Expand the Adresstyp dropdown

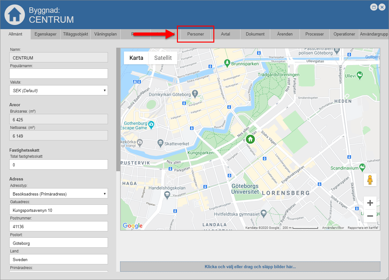[58, 194]
